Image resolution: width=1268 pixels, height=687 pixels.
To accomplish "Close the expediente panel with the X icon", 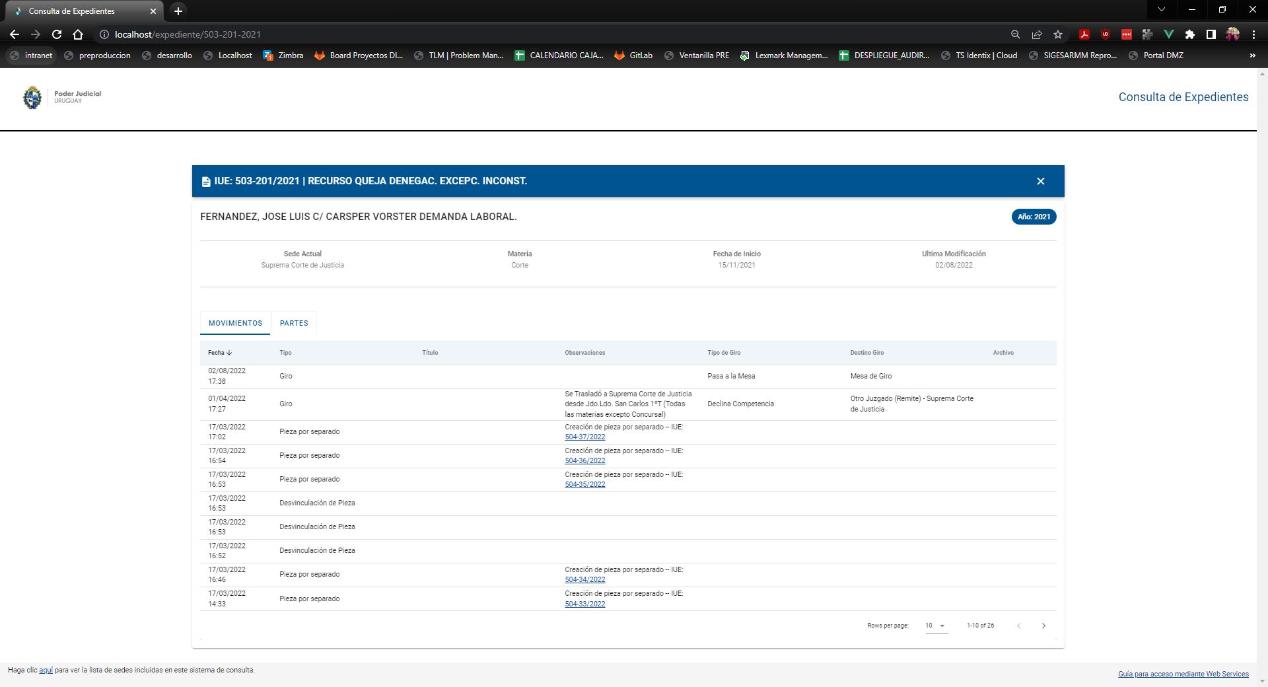I will tap(1040, 181).
